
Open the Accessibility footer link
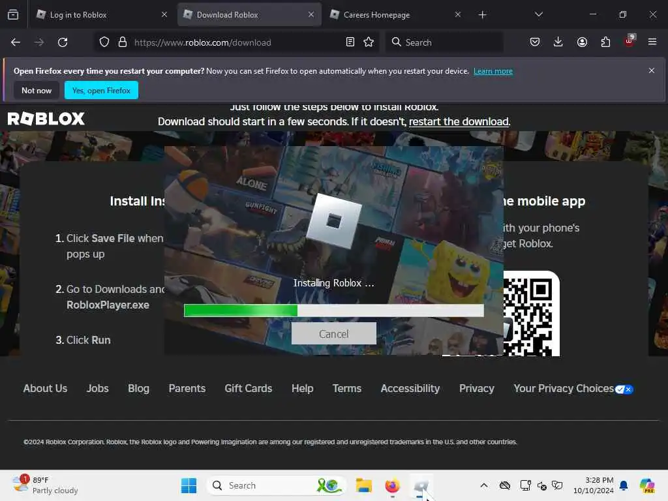[x=410, y=389]
